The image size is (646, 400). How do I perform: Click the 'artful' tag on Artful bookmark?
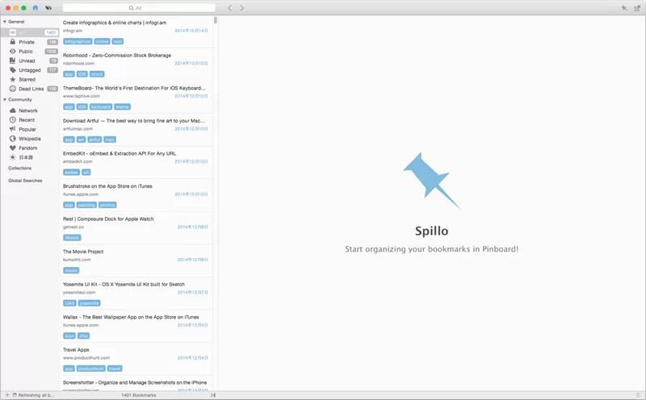[94, 140]
